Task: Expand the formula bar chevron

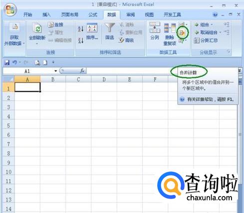Action: (240, 70)
